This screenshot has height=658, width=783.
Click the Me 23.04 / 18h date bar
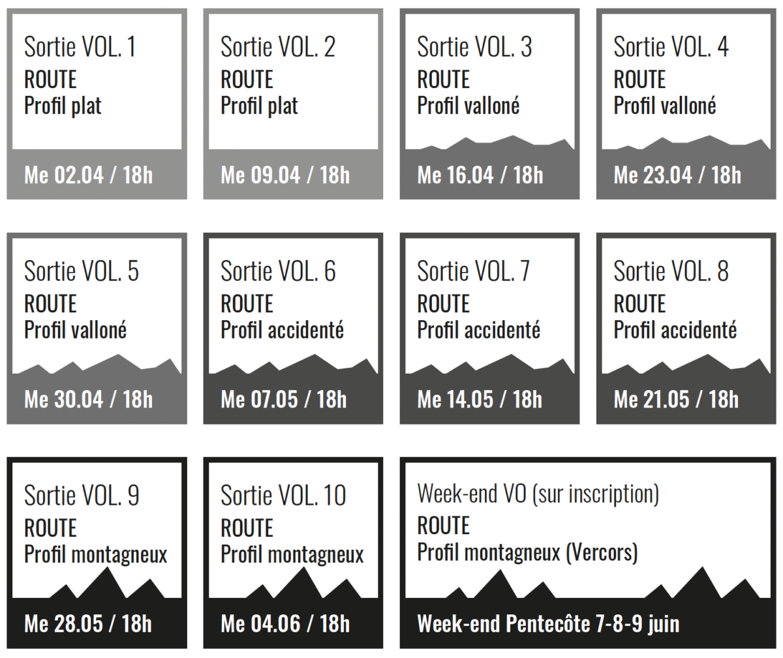click(x=686, y=175)
